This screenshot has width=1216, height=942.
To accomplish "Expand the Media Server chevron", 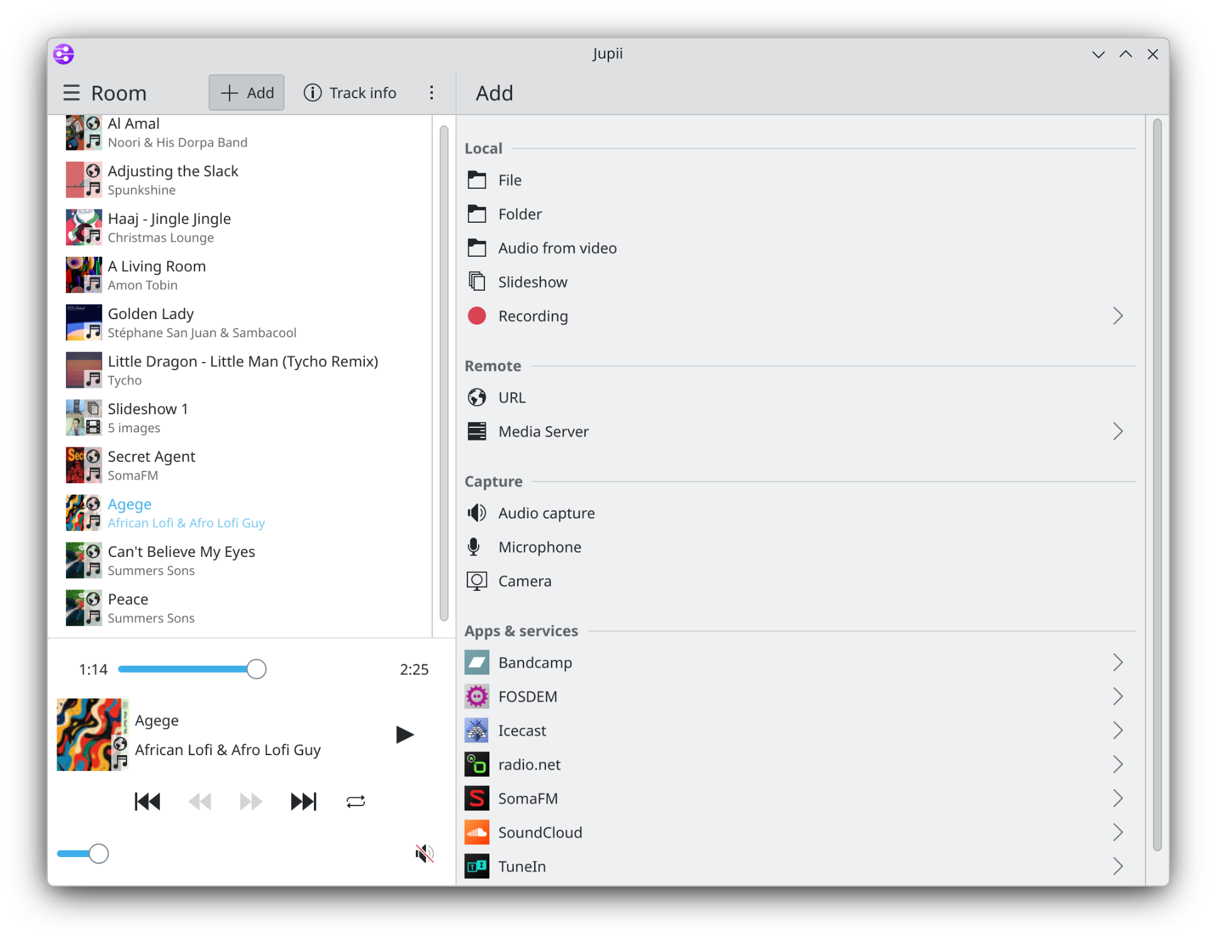I will tap(1117, 432).
